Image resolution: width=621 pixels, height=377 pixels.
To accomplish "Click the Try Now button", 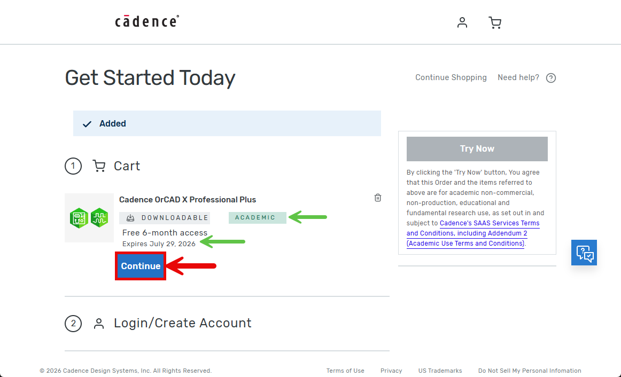I will [477, 149].
